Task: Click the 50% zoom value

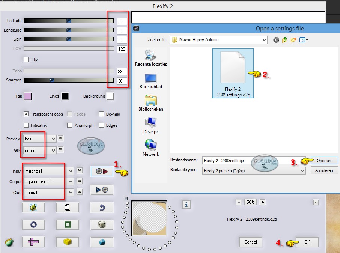Action: click(x=250, y=202)
